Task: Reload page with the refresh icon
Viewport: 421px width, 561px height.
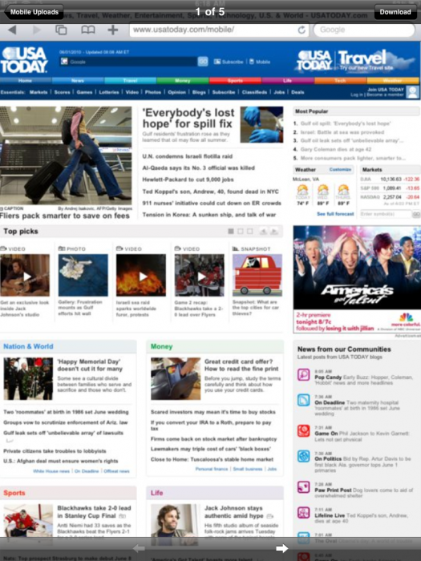Action: click(x=302, y=30)
